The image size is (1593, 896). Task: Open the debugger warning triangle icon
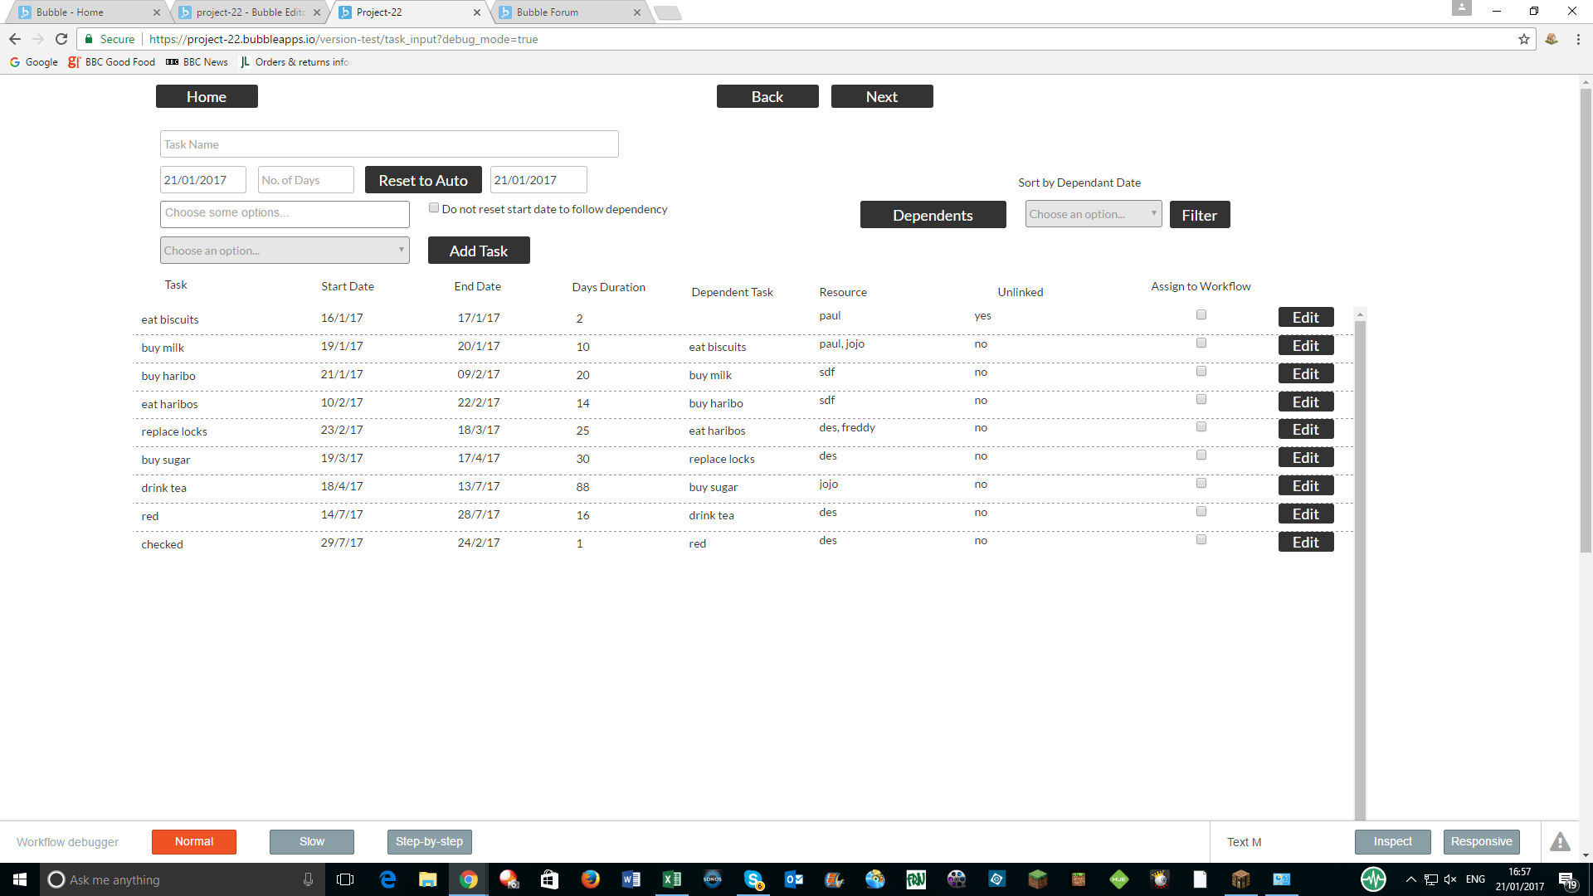1560,841
